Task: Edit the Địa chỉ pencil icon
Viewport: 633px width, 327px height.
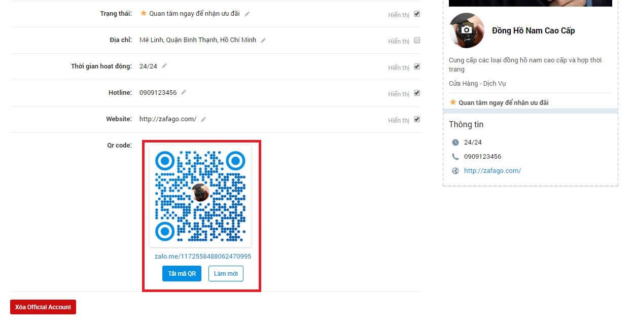Action: pyautogui.click(x=263, y=40)
